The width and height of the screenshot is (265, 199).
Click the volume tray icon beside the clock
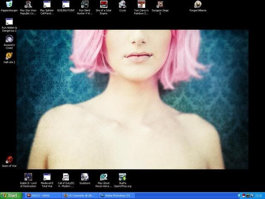(252, 196)
